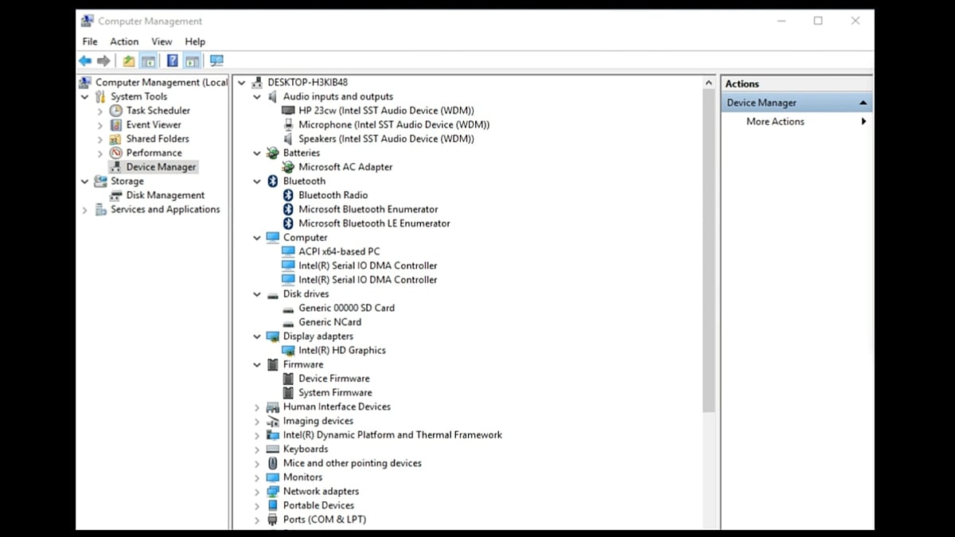Click the Performance icon in the tree

point(116,153)
